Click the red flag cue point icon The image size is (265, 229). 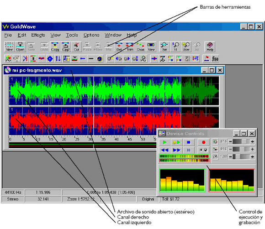coord(207,59)
